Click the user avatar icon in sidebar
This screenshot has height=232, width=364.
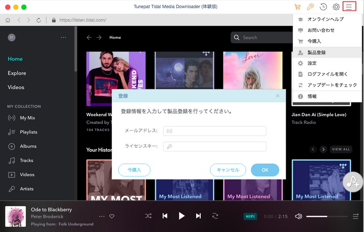[x=12, y=37]
